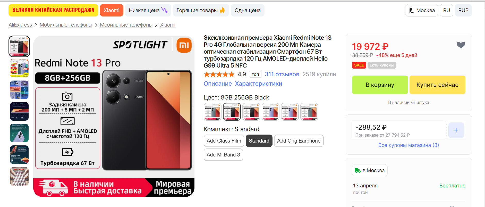Click the downward chart icon on Низкая цена

(164, 10)
